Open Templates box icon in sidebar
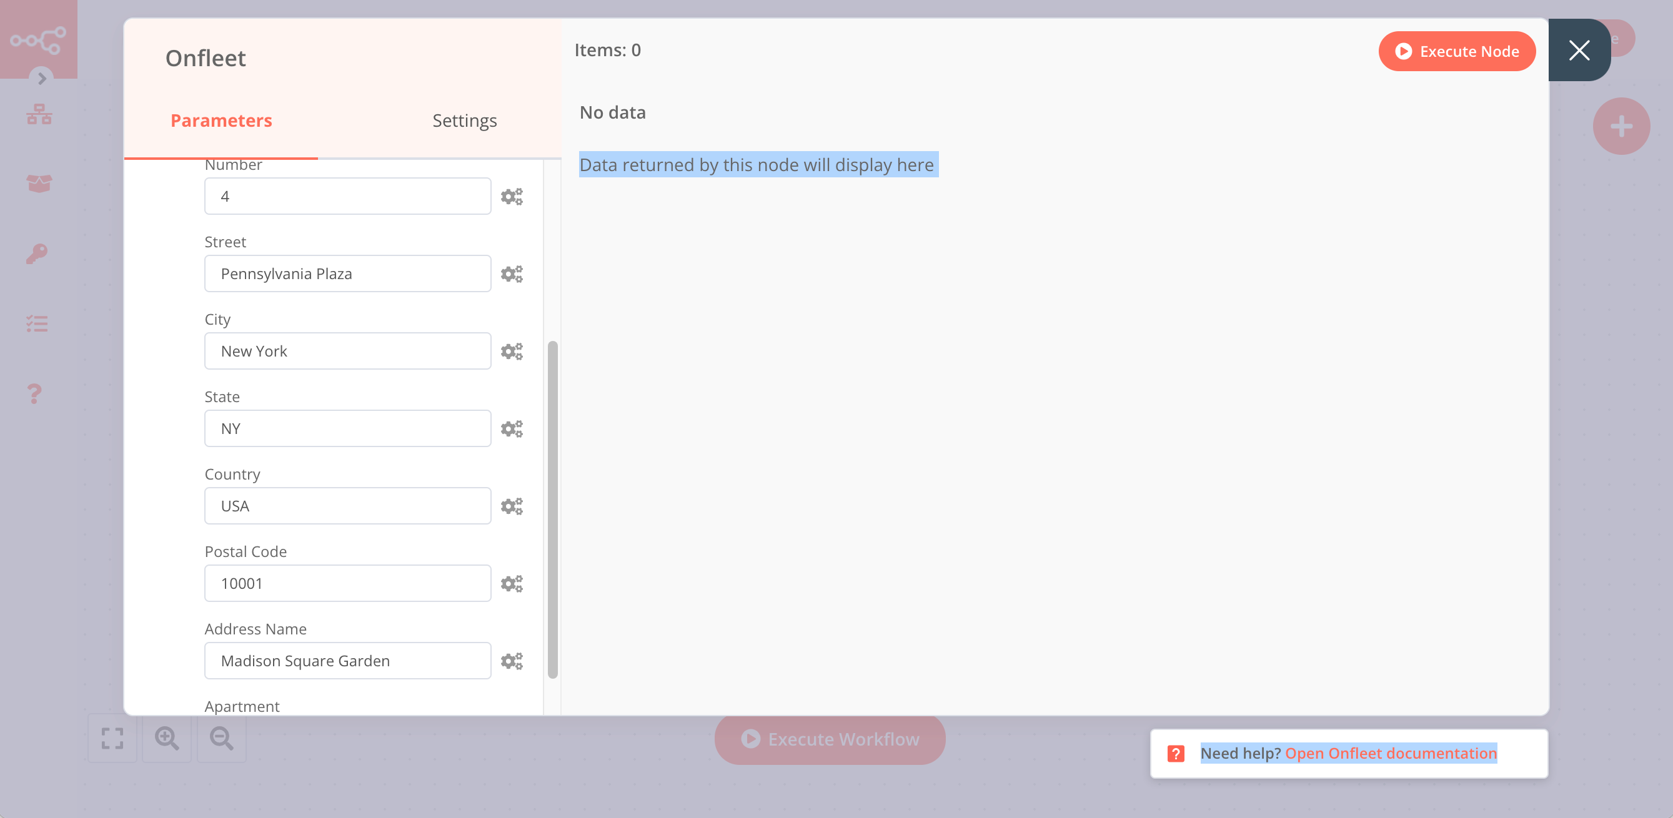Image resolution: width=1673 pixels, height=818 pixels. tap(39, 184)
